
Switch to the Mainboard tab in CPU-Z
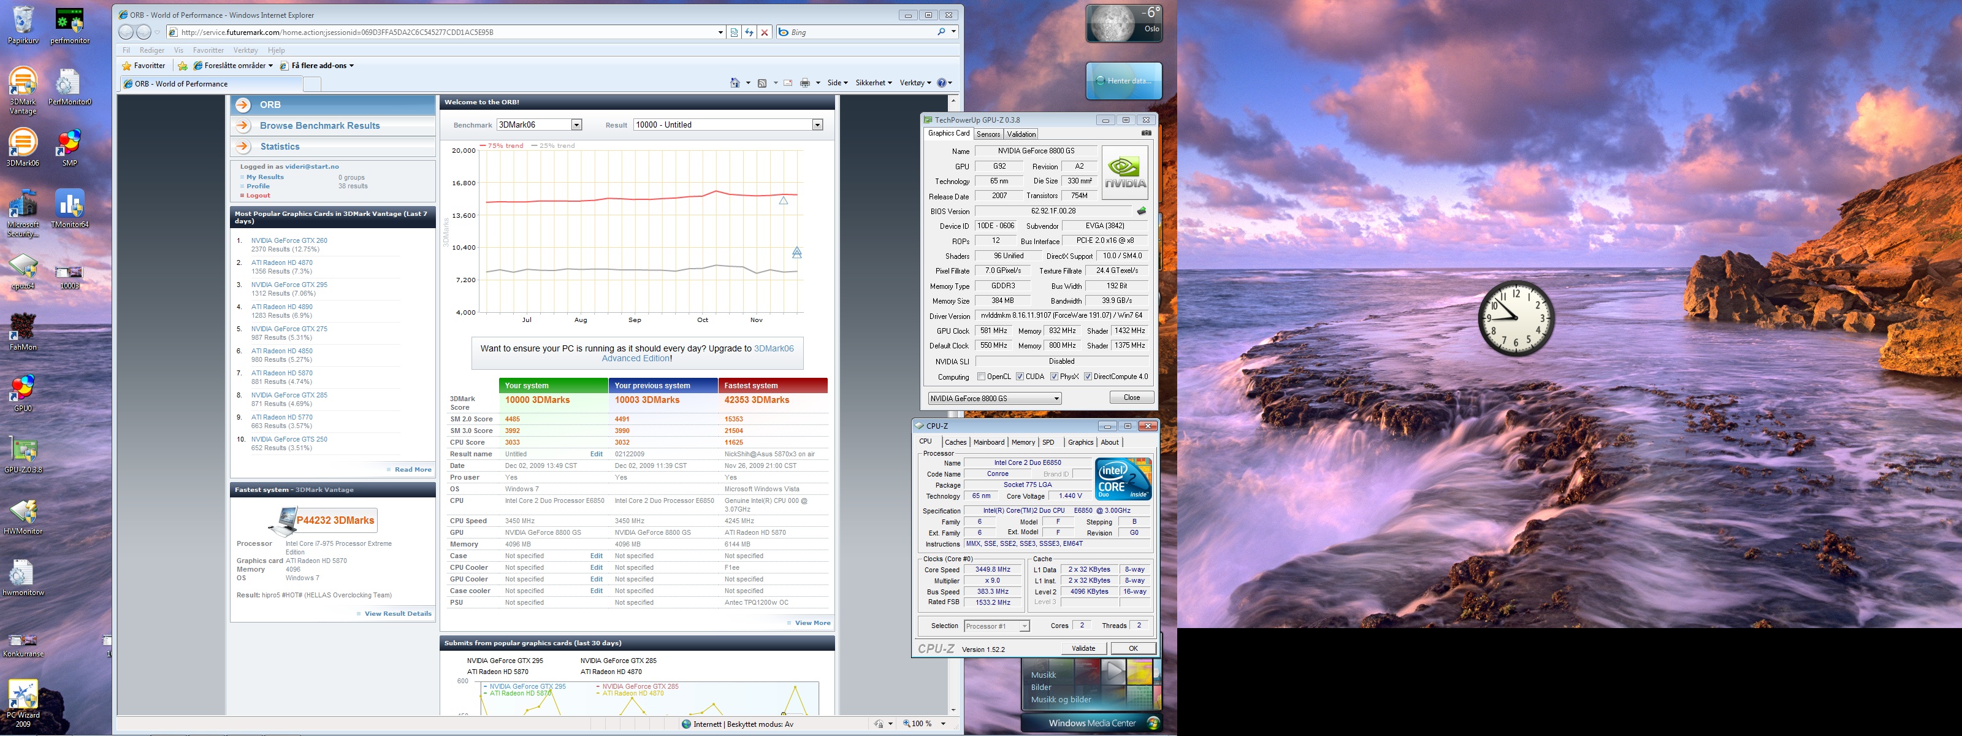pos(988,443)
